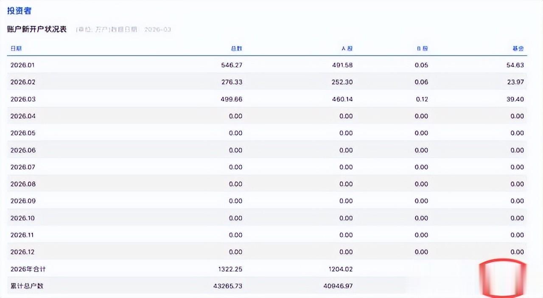Screen dimensions: 543x298
Task: Sort by the 日期 column header
Action: (x=16, y=48)
